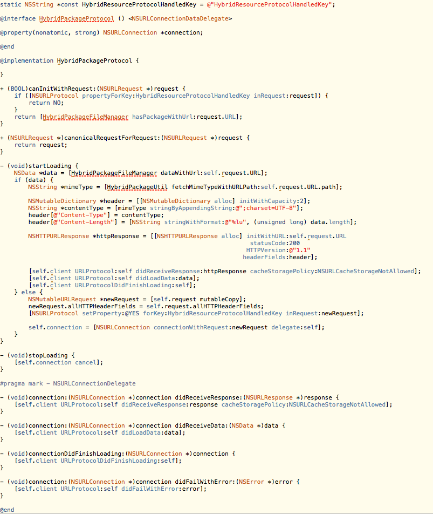433x514 pixels.
Task: Click the 'startLoading' method name
Action: [x=50, y=166]
